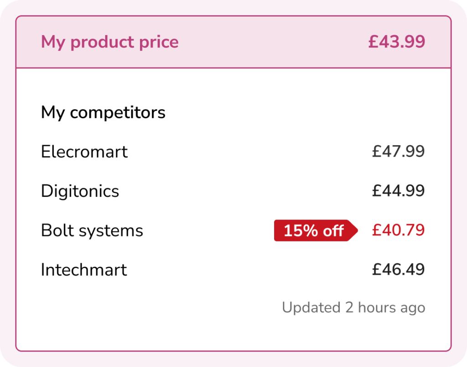Click Intechmart's price of £46.49
The width and height of the screenshot is (467, 367).
(398, 270)
